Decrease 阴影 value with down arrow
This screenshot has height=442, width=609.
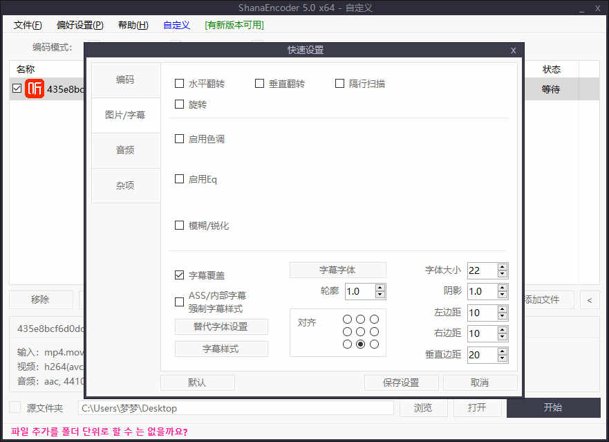point(503,295)
